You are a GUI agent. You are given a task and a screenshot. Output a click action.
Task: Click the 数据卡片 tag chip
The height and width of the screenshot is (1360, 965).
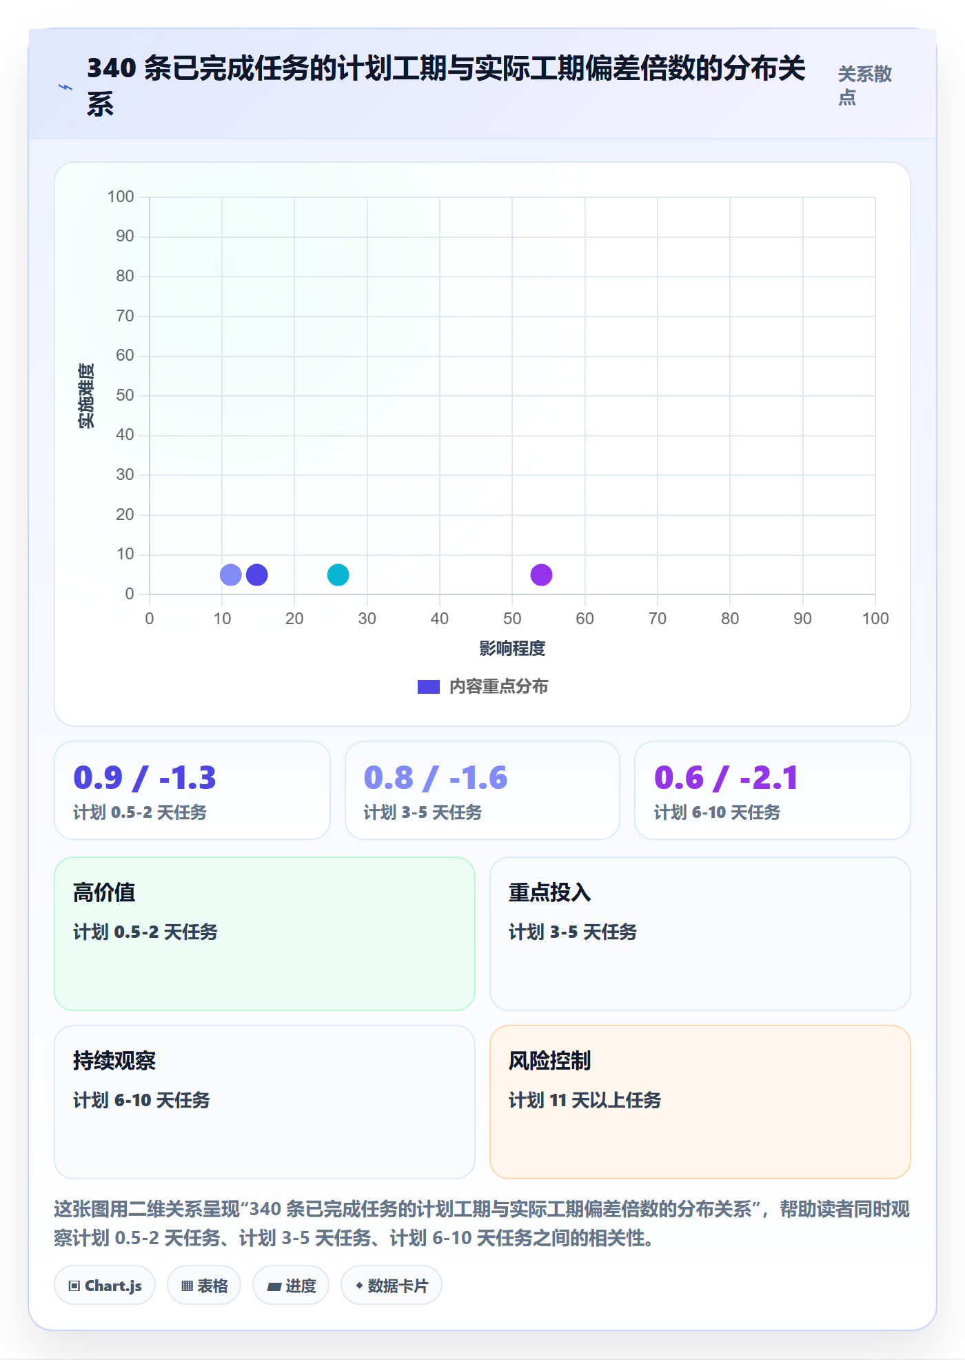click(392, 1286)
